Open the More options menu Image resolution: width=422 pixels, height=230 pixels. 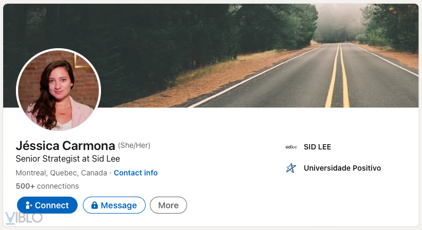click(x=168, y=205)
